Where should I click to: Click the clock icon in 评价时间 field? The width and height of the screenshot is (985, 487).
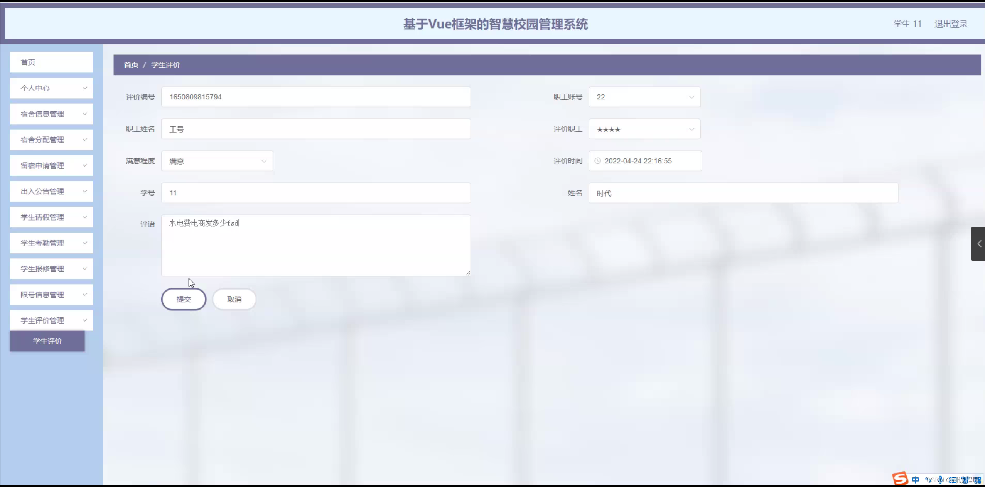click(598, 161)
